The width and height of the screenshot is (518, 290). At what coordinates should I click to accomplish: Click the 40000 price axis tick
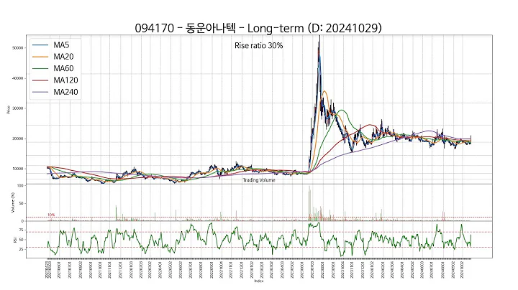click(18, 78)
